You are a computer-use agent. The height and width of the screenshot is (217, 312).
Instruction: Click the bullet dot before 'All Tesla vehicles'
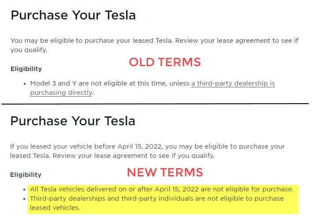(24, 189)
